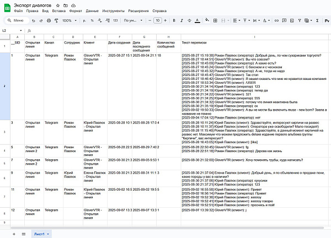
Task: Decrease font size with minus button
Action: pos(150,20)
